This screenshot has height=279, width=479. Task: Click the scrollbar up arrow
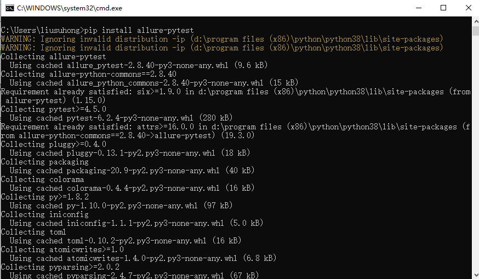[476, 21]
